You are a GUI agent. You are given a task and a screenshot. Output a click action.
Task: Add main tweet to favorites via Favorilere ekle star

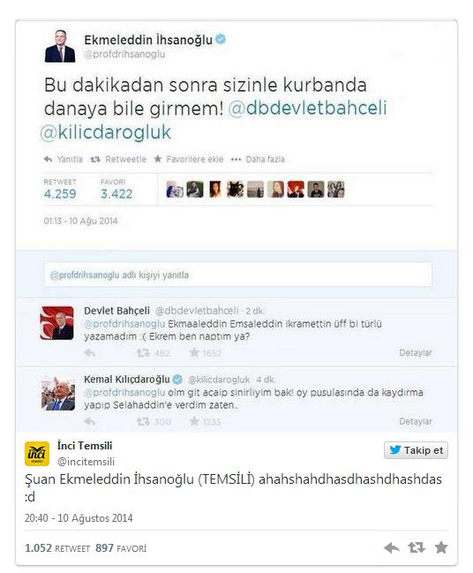point(189,159)
